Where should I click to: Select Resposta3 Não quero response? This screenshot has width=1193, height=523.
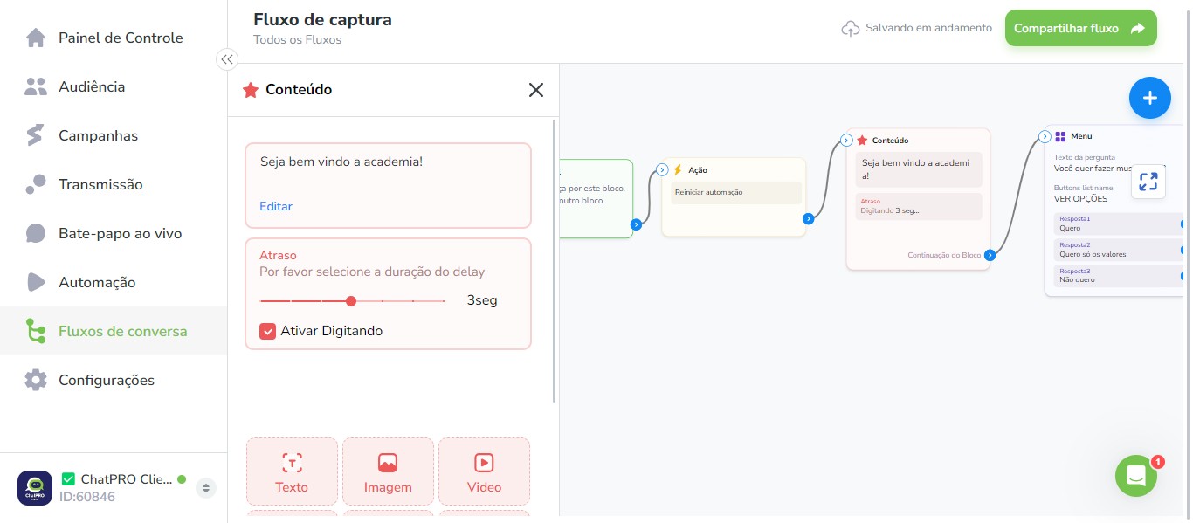(1118, 276)
